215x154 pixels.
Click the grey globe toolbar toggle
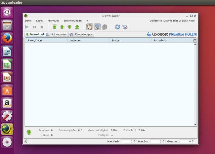point(105,27)
